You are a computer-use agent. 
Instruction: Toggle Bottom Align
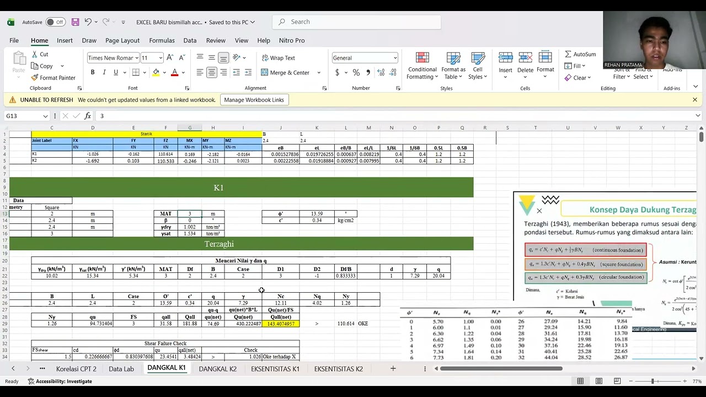pyautogui.click(x=223, y=57)
